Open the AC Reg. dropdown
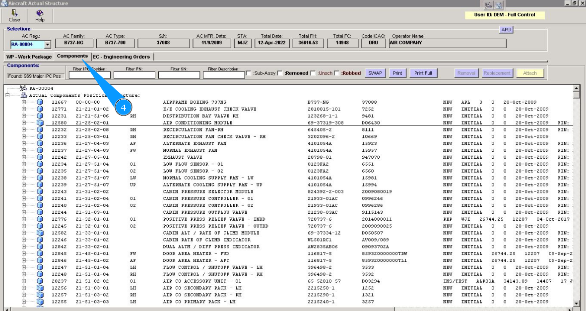This screenshot has height=314, width=586. click(48, 45)
